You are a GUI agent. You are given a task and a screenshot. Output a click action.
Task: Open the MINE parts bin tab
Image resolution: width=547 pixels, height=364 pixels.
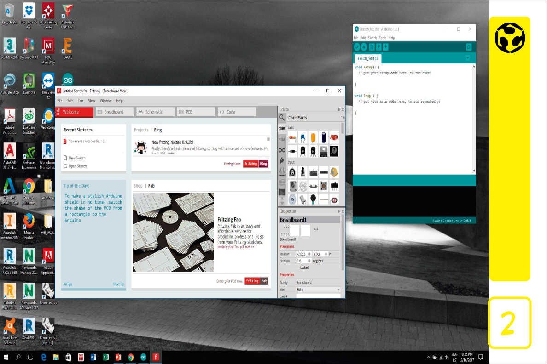click(282, 139)
